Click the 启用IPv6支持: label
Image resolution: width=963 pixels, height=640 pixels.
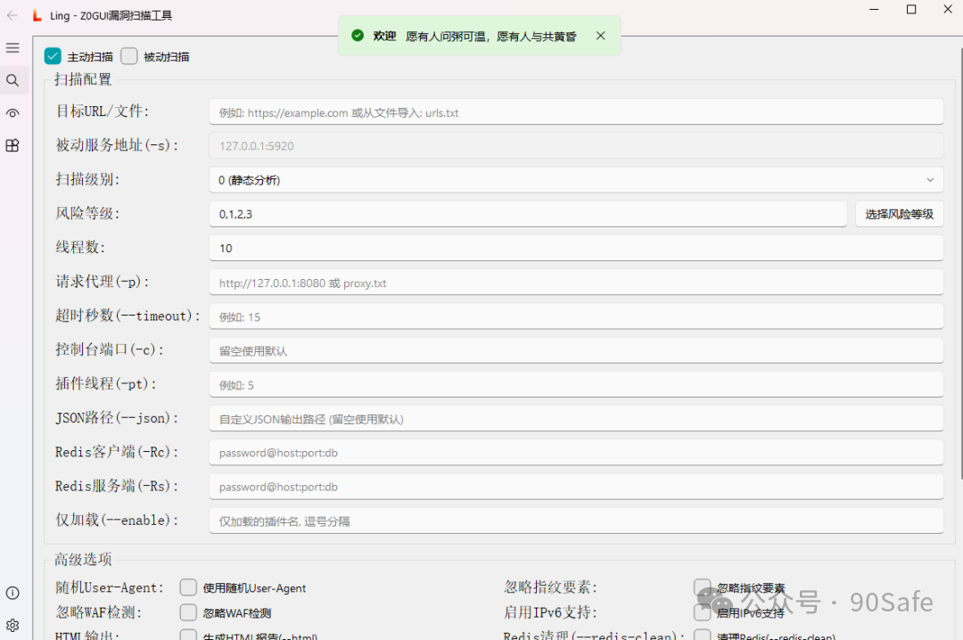tap(551, 612)
